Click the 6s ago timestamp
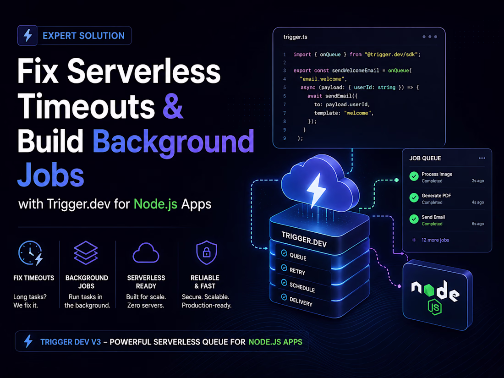The height and width of the screenshot is (378, 504). [x=477, y=224]
